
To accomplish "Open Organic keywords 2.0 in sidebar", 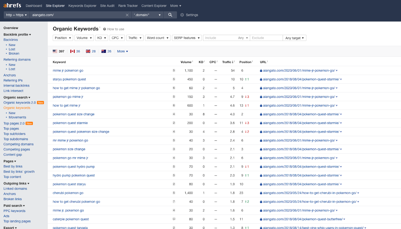I will (20, 103).
